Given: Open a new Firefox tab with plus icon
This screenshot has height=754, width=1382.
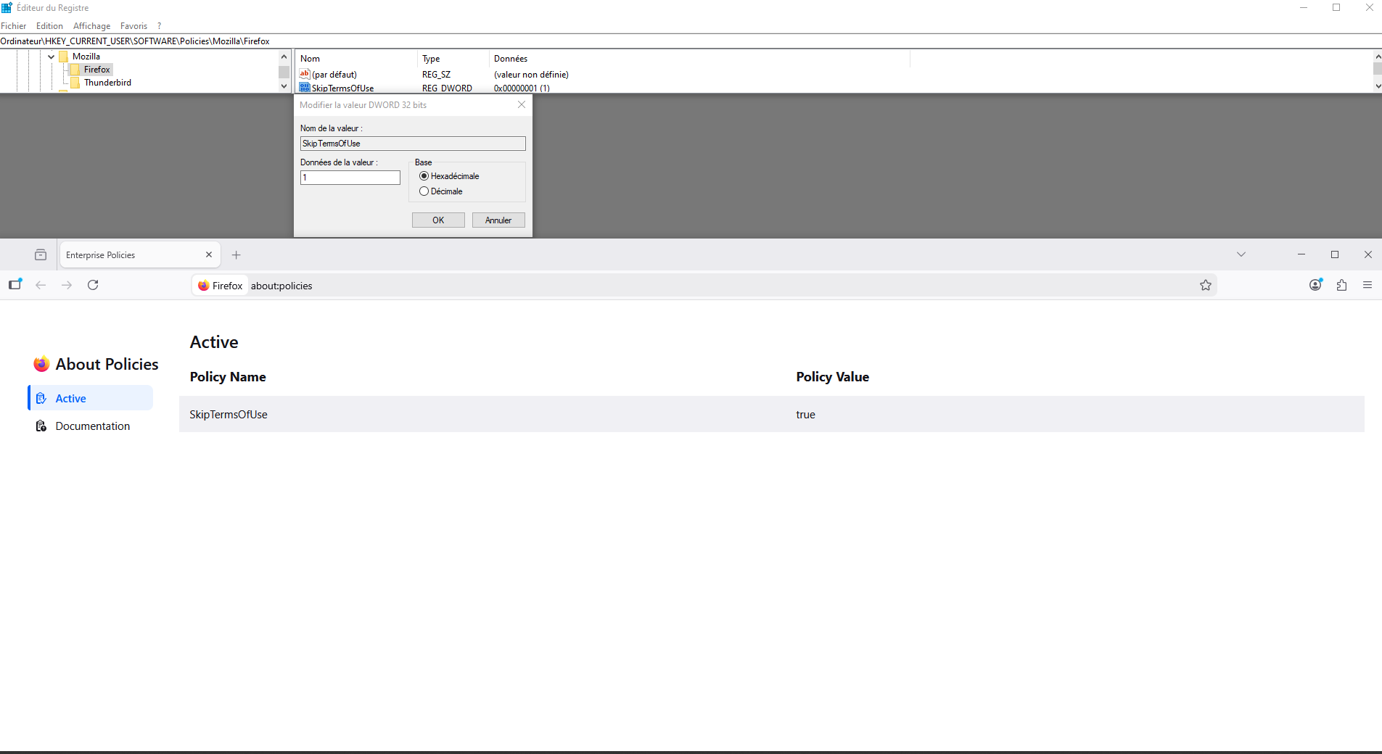Looking at the screenshot, I should pyautogui.click(x=236, y=255).
